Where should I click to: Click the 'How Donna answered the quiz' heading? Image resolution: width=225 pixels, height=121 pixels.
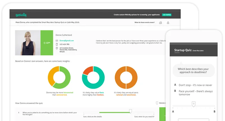(29, 103)
